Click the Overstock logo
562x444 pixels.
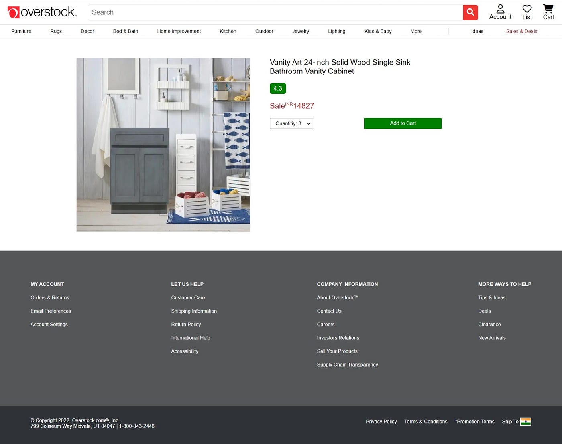tap(42, 12)
